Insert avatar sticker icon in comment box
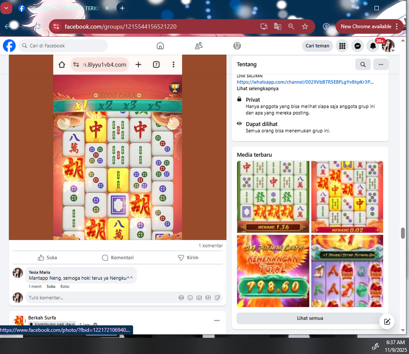The width and height of the screenshot is (409, 354). [181, 298]
